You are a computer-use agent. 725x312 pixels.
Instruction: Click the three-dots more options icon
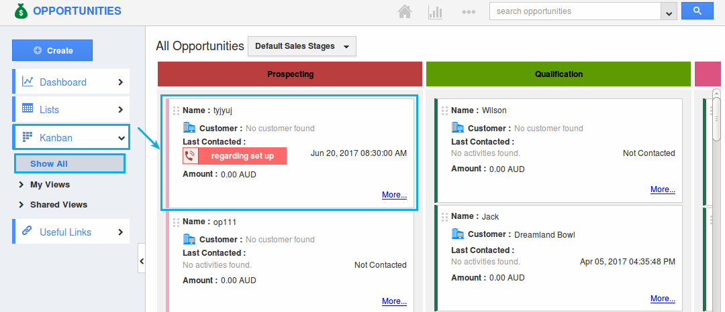[469, 12]
